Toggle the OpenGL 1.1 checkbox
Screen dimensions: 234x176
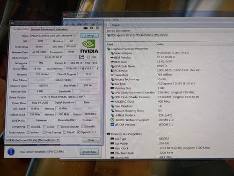point(79,132)
